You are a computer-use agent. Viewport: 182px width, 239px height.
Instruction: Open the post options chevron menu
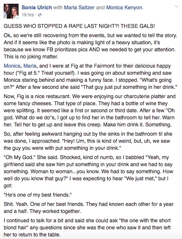pyautogui.click(x=176, y=7)
